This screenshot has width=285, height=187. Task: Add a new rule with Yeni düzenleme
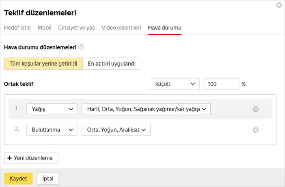(31, 158)
